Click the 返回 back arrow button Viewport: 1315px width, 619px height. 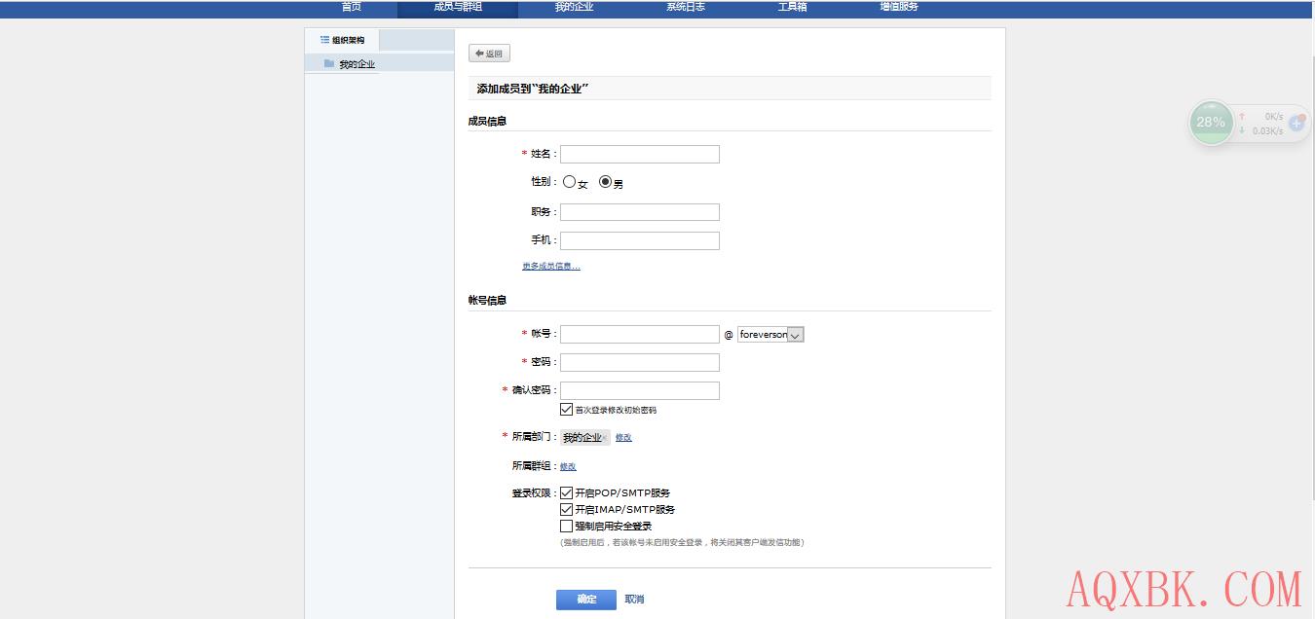[489, 54]
